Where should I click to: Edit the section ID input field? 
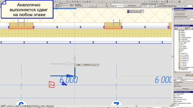click(117, 4)
